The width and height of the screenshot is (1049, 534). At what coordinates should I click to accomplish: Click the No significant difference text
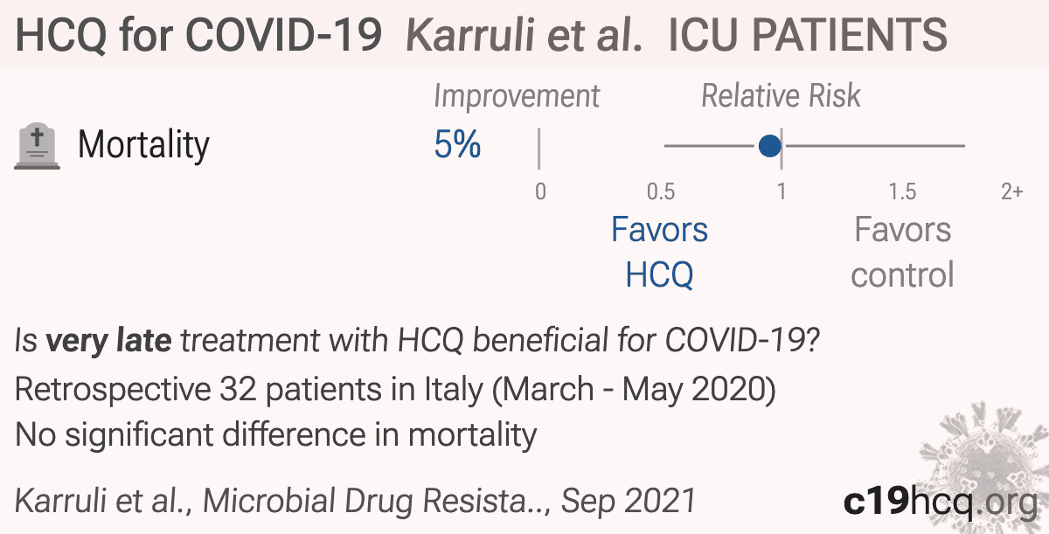pos(275,433)
